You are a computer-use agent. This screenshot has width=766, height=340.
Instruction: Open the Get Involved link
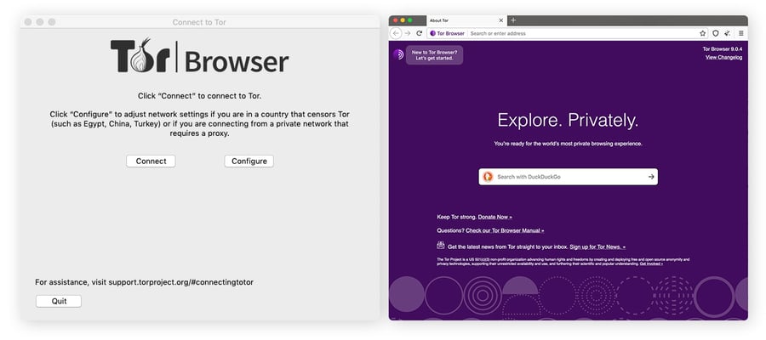(651, 263)
